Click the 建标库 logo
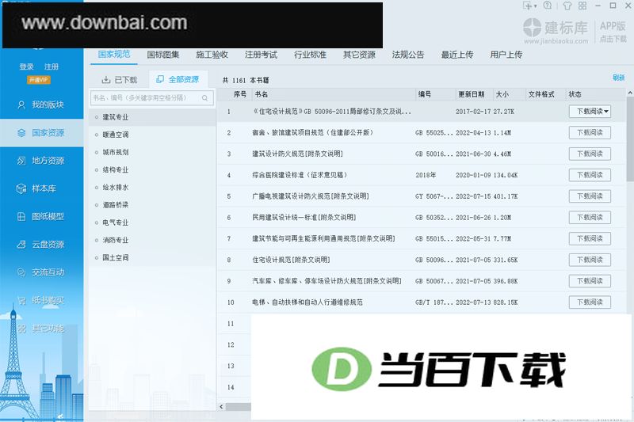634x422 pixels. pyautogui.click(x=556, y=31)
